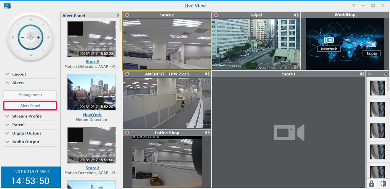This screenshot has width=390, height=189.
Task: Expand the Digital Output section
Action: 30,133
